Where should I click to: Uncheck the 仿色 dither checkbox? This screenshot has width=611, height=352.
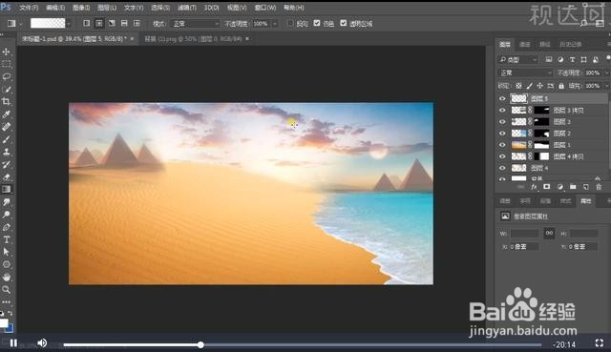click(x=317, y=23)
